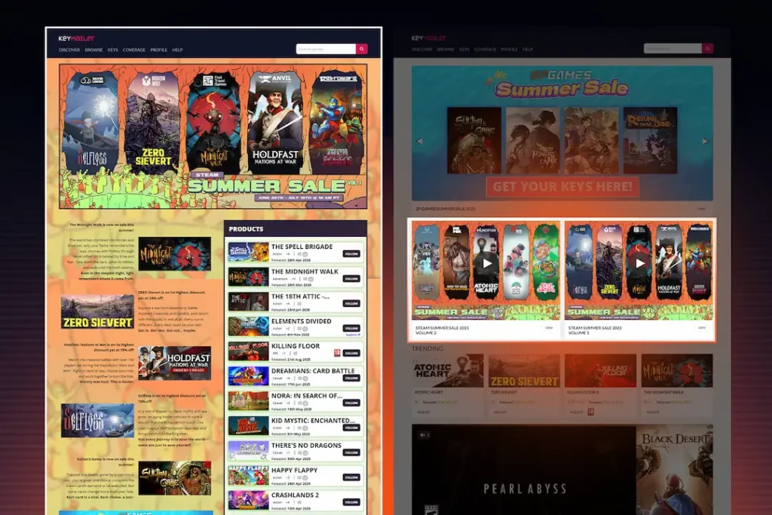Open Crashlands 2 product thumbnail
Viewport: 772px width, 515px height.
tap(249, 500)
